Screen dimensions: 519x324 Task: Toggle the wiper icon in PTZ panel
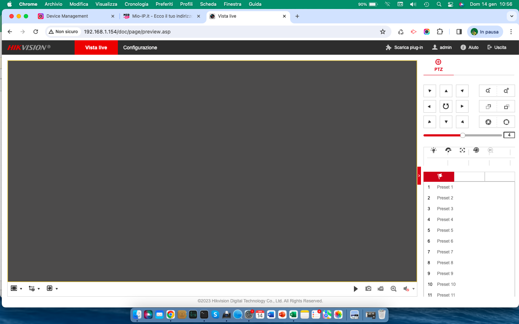coord(448,150)
